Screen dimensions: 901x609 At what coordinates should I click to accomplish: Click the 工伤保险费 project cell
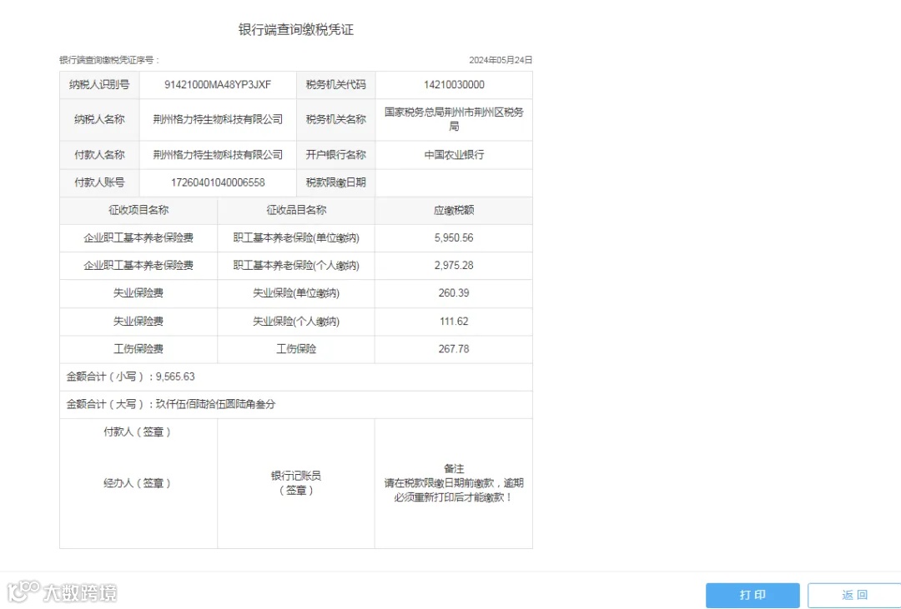coord(138,349)
